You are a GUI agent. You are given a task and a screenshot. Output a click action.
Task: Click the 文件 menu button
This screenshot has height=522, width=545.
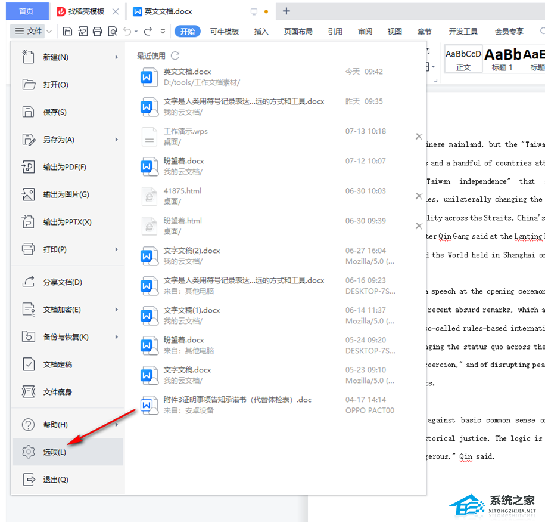coord(29,32)
